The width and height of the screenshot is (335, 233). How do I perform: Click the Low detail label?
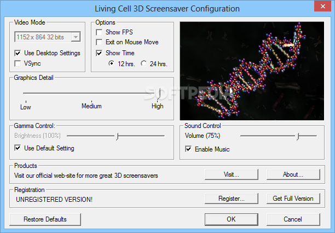(26, 107)
